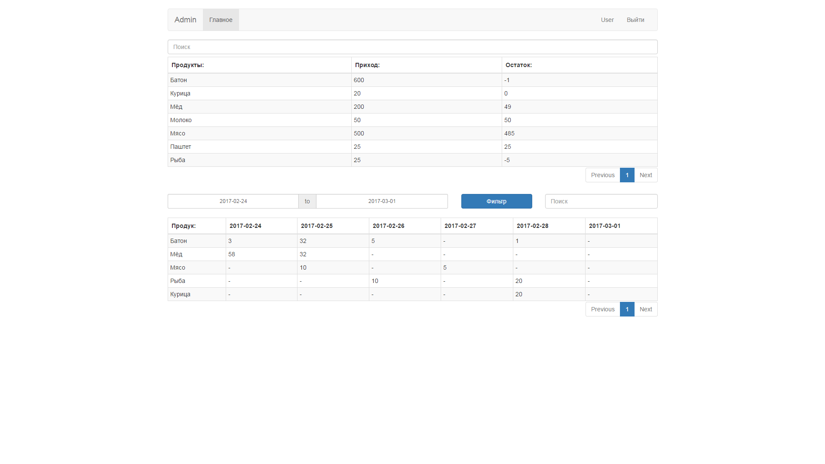Click the Остаток value -5
Viewport: 825px width, 464px height.
point(507,160)
